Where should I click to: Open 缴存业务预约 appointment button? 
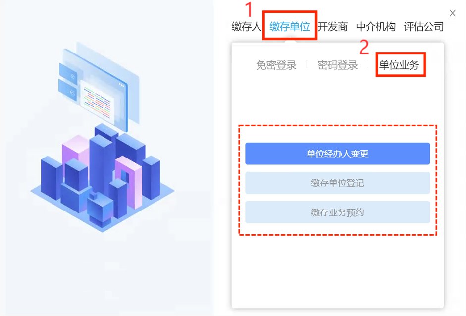337,212
